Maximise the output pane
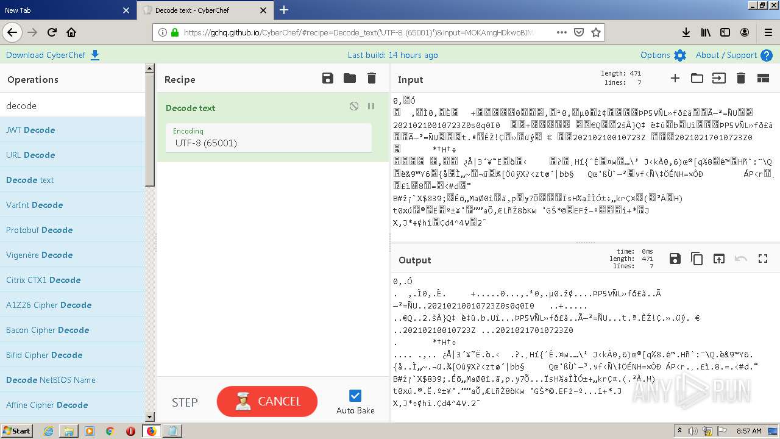This screenshot has height=439, width=780. click(763, 259)
